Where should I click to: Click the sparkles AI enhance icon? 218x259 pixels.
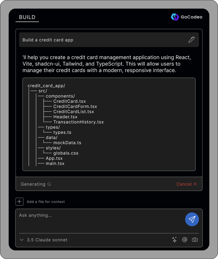click(x=174, y=240)
